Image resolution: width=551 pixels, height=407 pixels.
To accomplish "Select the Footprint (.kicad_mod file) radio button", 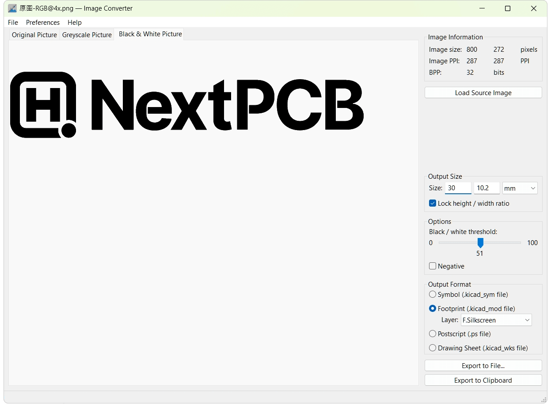I will pyautogui.click(x=433, y=309).
